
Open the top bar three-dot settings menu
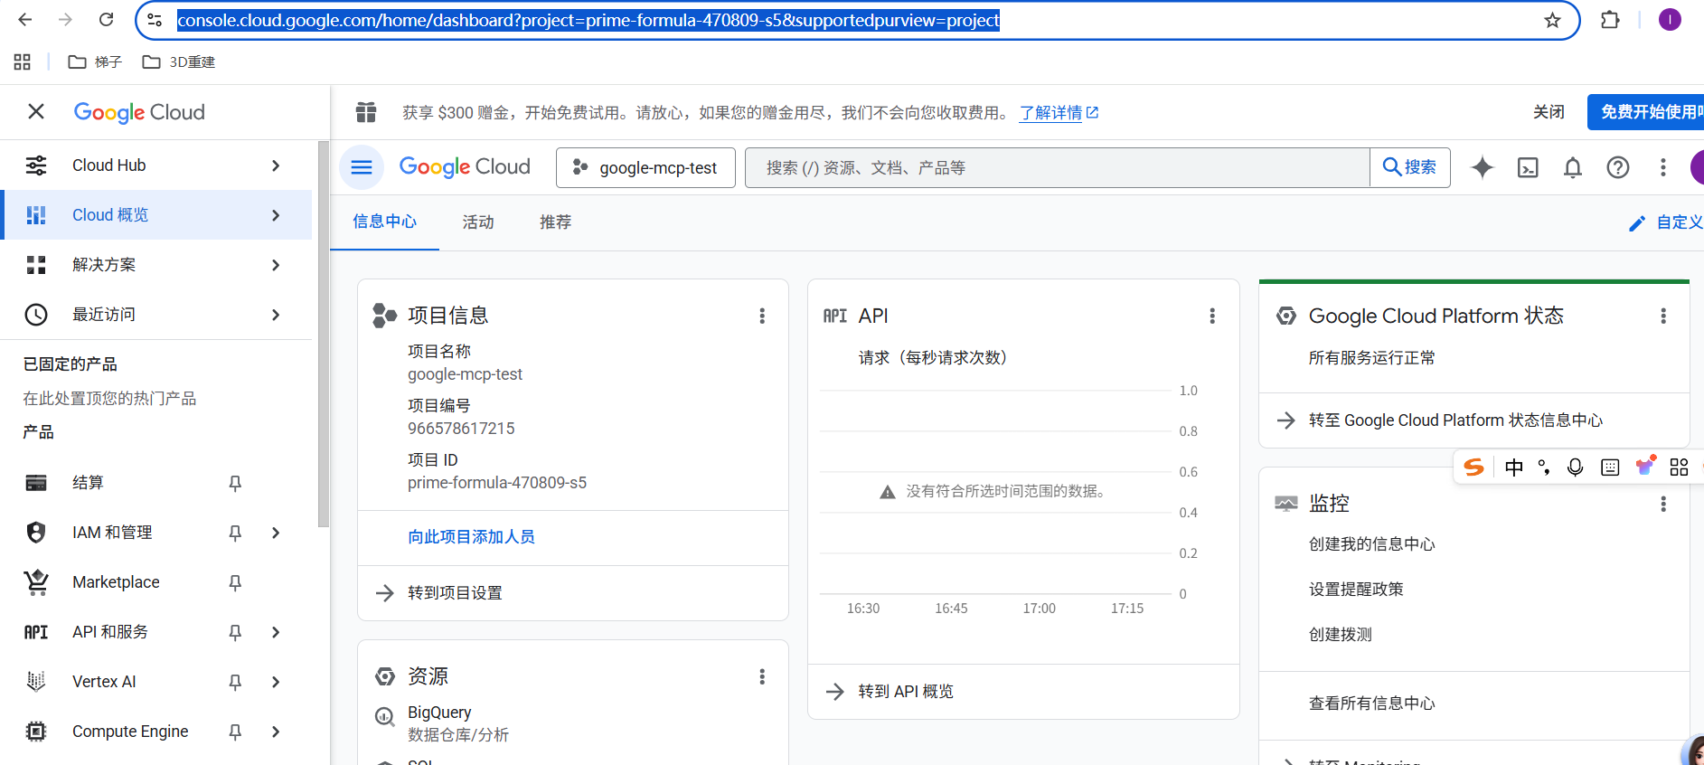tap(1662, 167)
